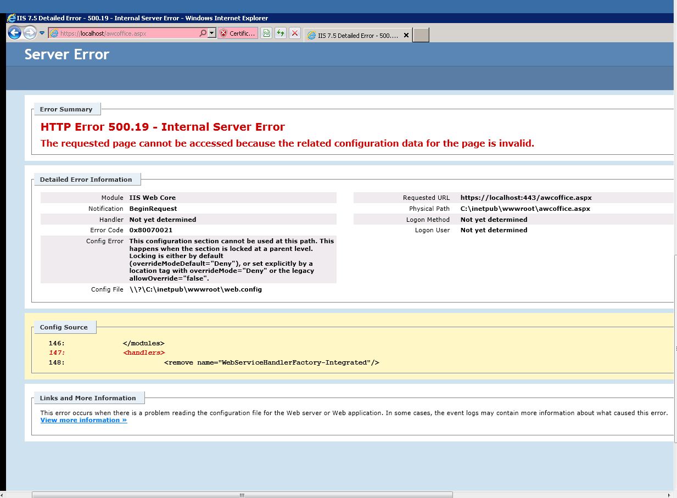Click the page icon in address bar
Image resolution: width=677 pixels, height=498 pixels.
(54, 33)
